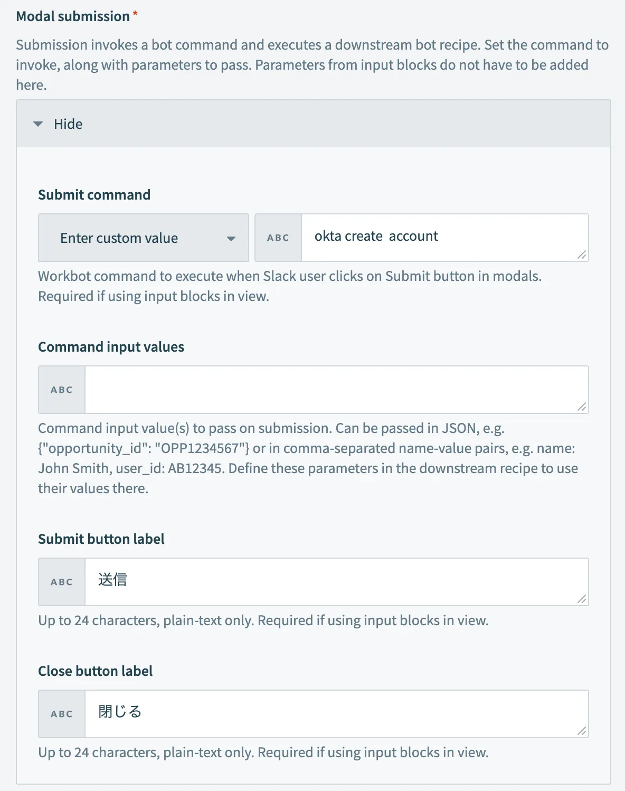This screenshot has height=791, width=625.
Task: Click the Modal submission heading
Action: coord(73,16)
